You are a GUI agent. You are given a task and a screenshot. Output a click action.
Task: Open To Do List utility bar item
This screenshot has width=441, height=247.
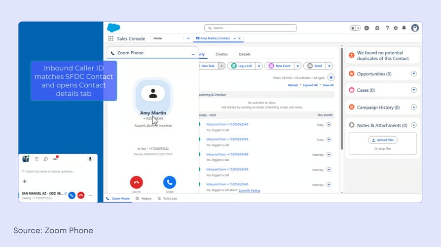(167, 198)
